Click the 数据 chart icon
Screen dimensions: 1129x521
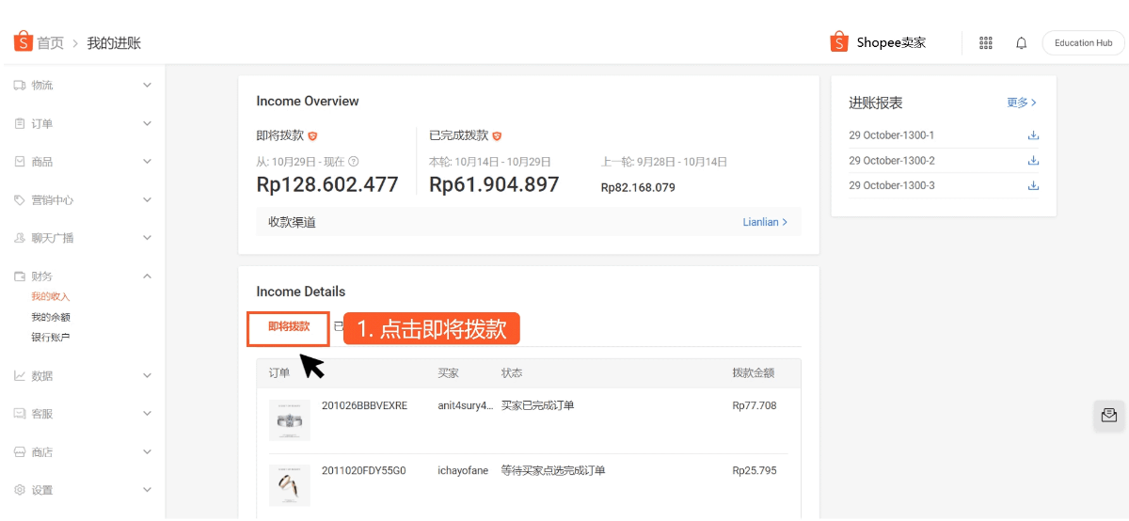tap(20, 376)
